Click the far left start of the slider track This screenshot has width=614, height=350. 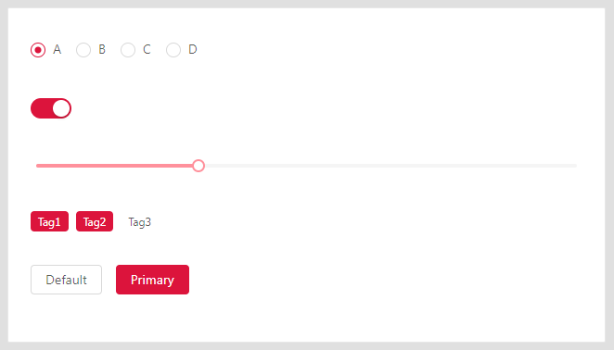click(x=38, y=166)
